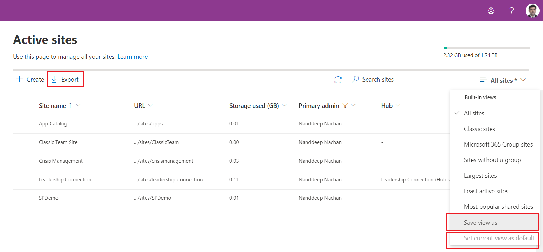
Task: Expand the All sites view dropdown
Action: (x=503, y=80)
